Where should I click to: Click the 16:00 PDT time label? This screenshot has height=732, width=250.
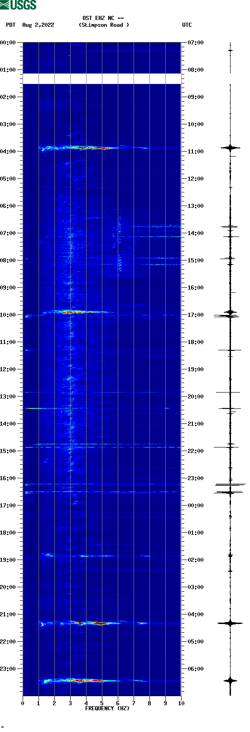pyautogui.click(x=8, y=478)
